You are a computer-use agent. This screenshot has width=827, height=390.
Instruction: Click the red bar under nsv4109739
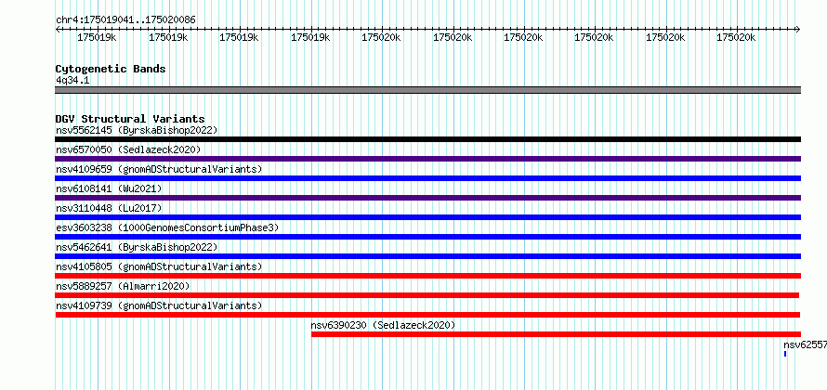coord(427,315)
